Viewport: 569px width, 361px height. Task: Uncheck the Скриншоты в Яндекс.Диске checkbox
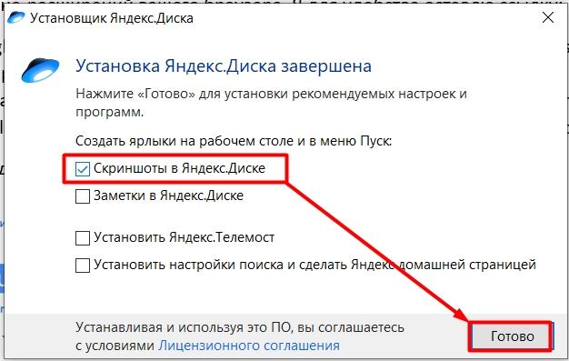coord(83,169)
